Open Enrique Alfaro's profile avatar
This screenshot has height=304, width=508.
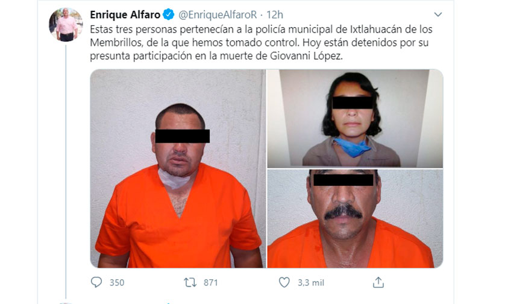point(66,25)
